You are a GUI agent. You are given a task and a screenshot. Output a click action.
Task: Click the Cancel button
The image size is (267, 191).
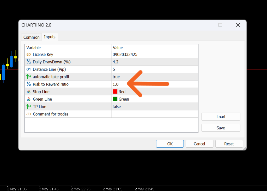[199, 144]
